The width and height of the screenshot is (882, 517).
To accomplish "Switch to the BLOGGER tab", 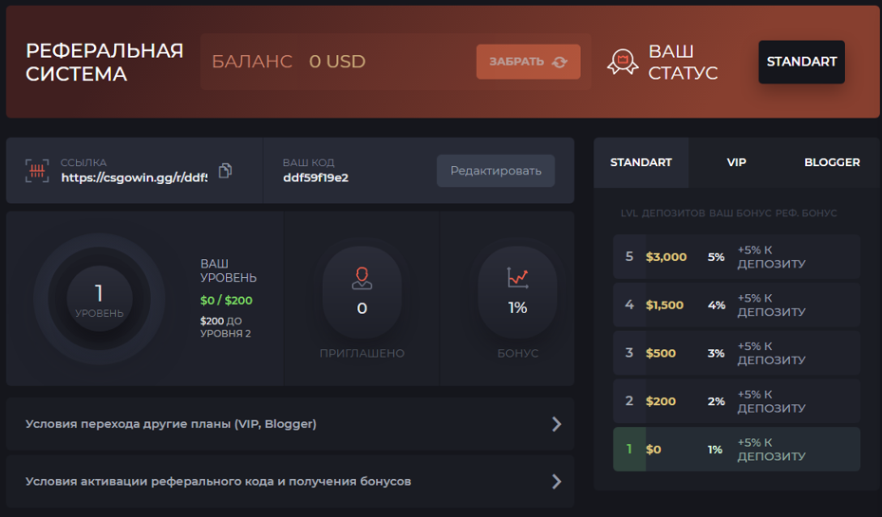I will pyautogui.click(x=832, y=162).
